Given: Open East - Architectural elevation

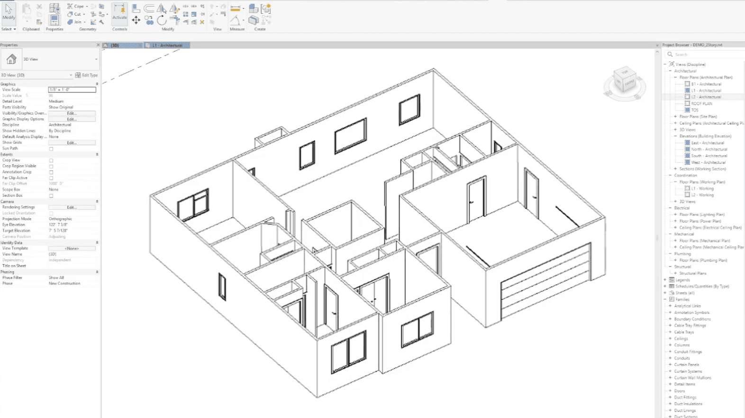Looking at the screenshot, I should point(708,142).
